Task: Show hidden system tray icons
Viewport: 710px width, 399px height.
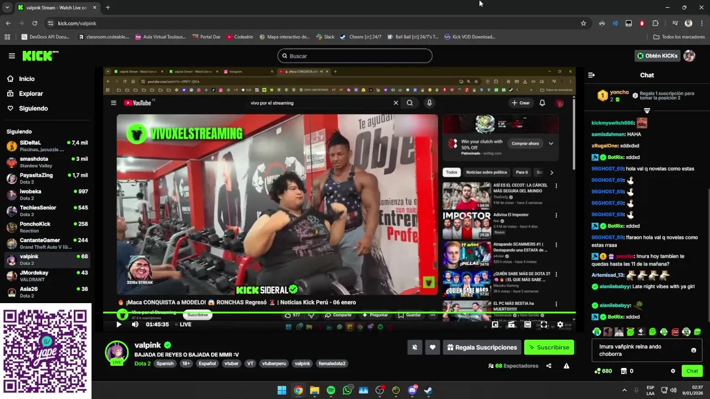Action: point(624,390)
